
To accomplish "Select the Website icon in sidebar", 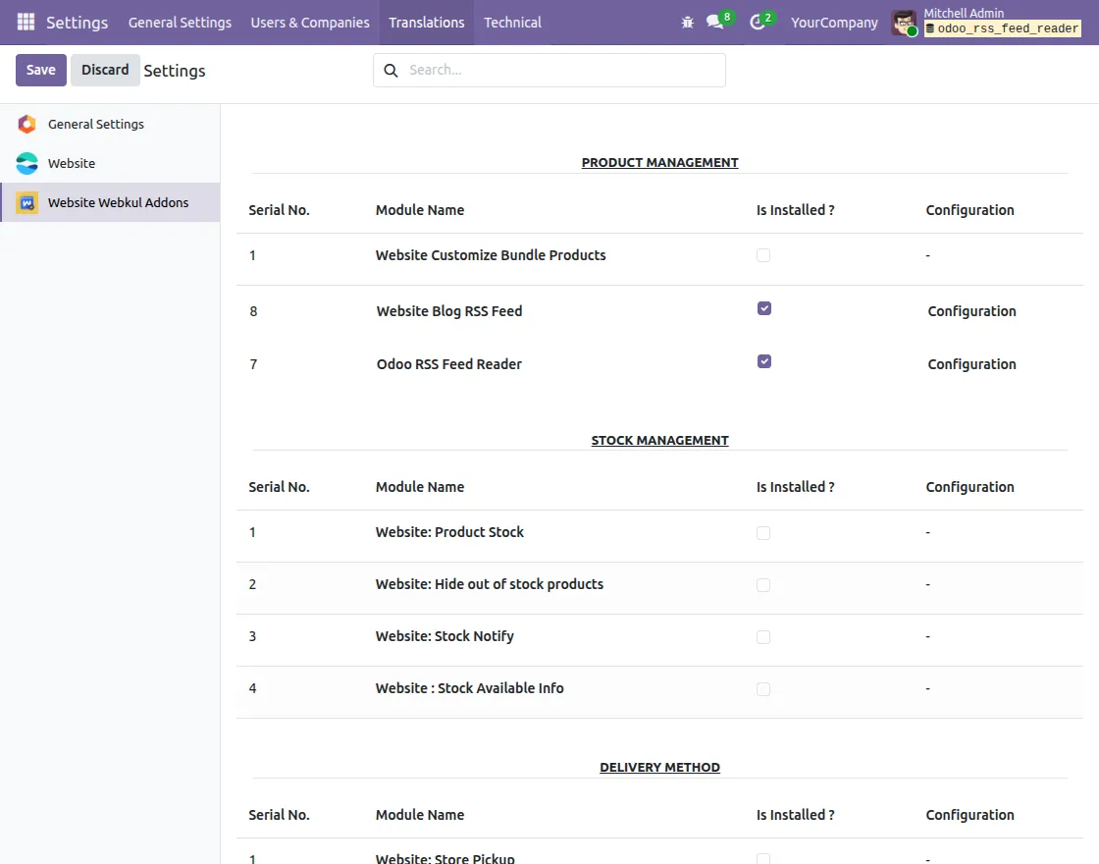I will pos(27,163).
